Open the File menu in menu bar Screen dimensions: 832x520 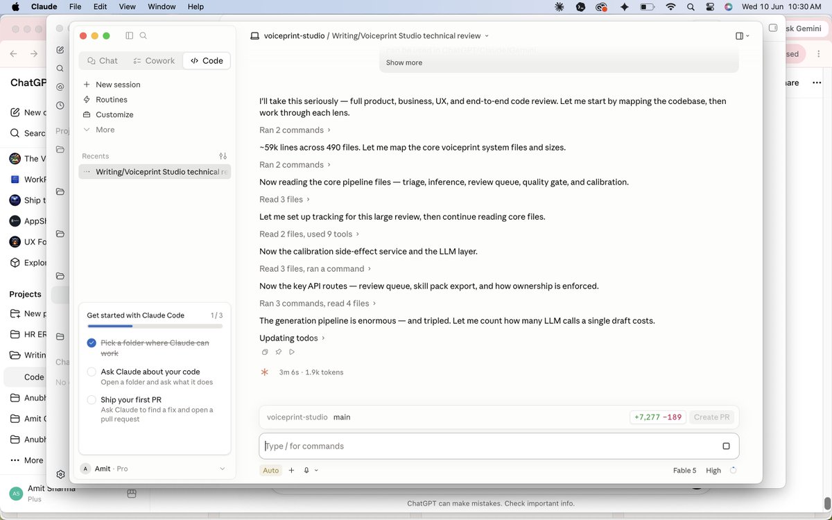[75, 6]
